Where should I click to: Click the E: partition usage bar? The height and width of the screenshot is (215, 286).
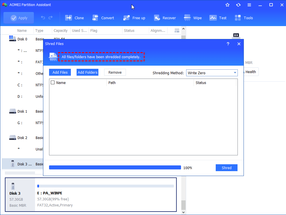[106, 186]
